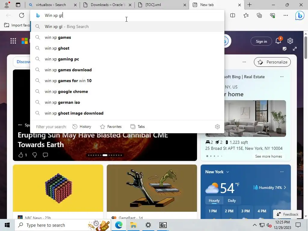Viewport: 308px width, 231px height.
Task: Close the [TOC].xml tab
Action: tap(185, 5)
